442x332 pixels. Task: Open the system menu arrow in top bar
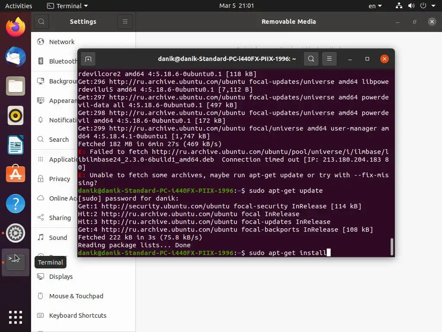(433, 6)
